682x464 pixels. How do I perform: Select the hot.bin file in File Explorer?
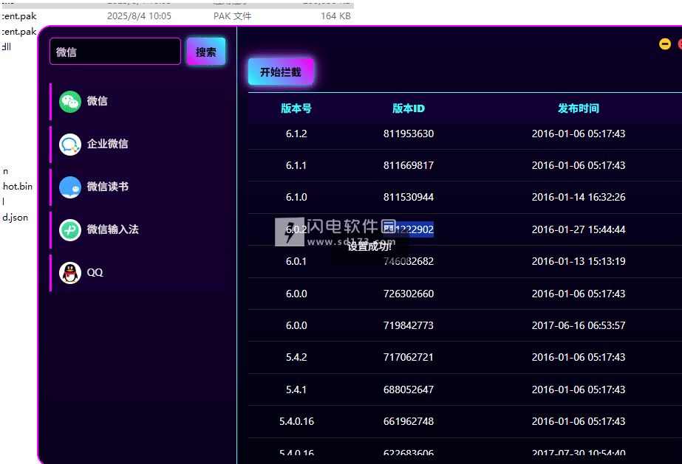[x=18, y=186]
